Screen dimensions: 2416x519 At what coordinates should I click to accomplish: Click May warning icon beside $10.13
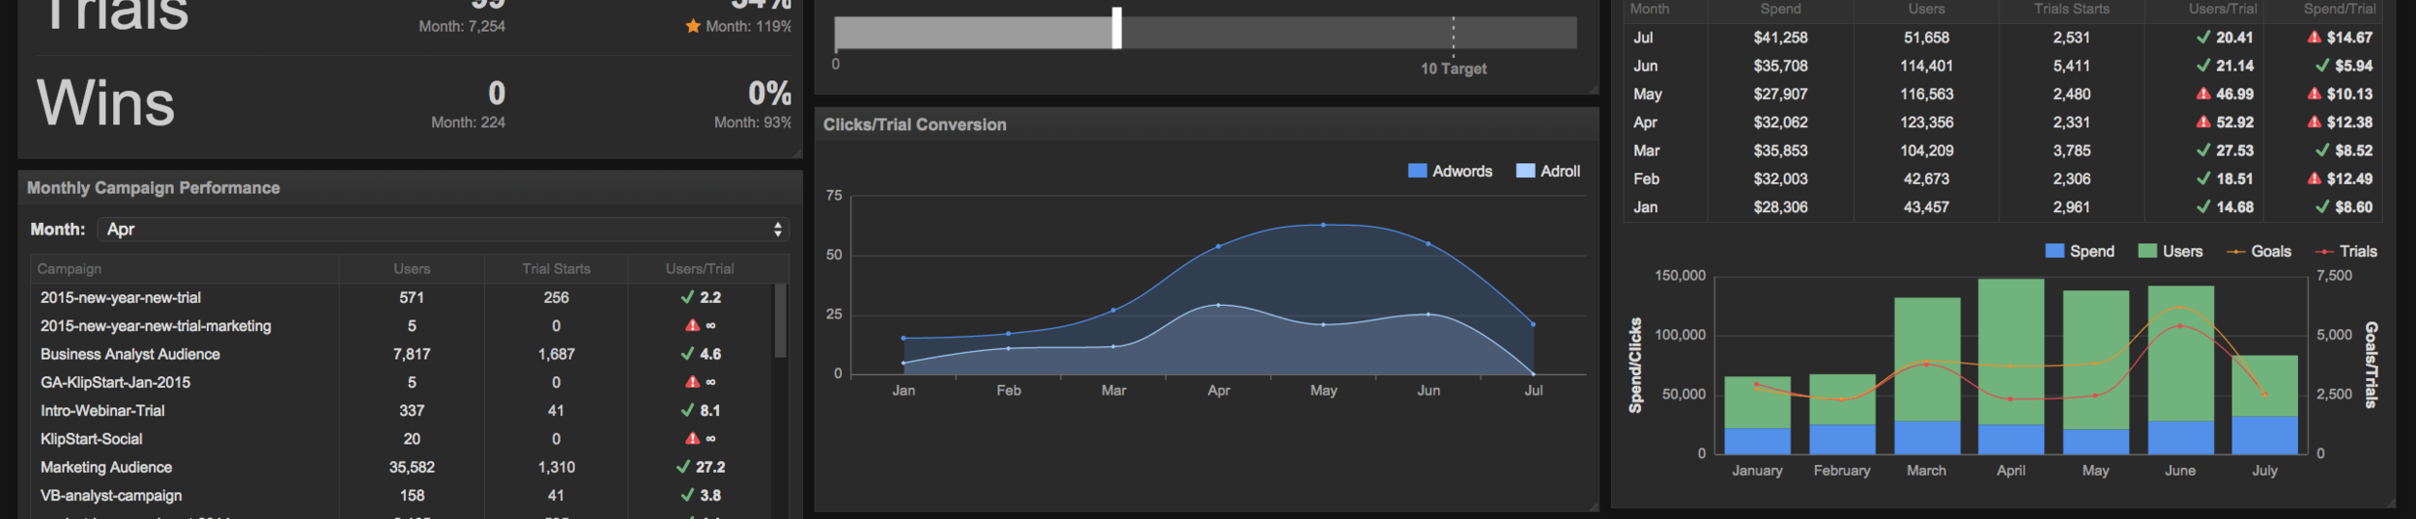coord(2315,94)
